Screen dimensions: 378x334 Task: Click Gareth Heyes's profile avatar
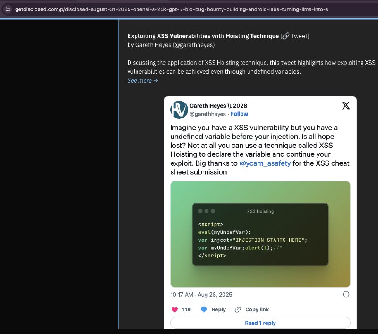(x=178, y=109)
